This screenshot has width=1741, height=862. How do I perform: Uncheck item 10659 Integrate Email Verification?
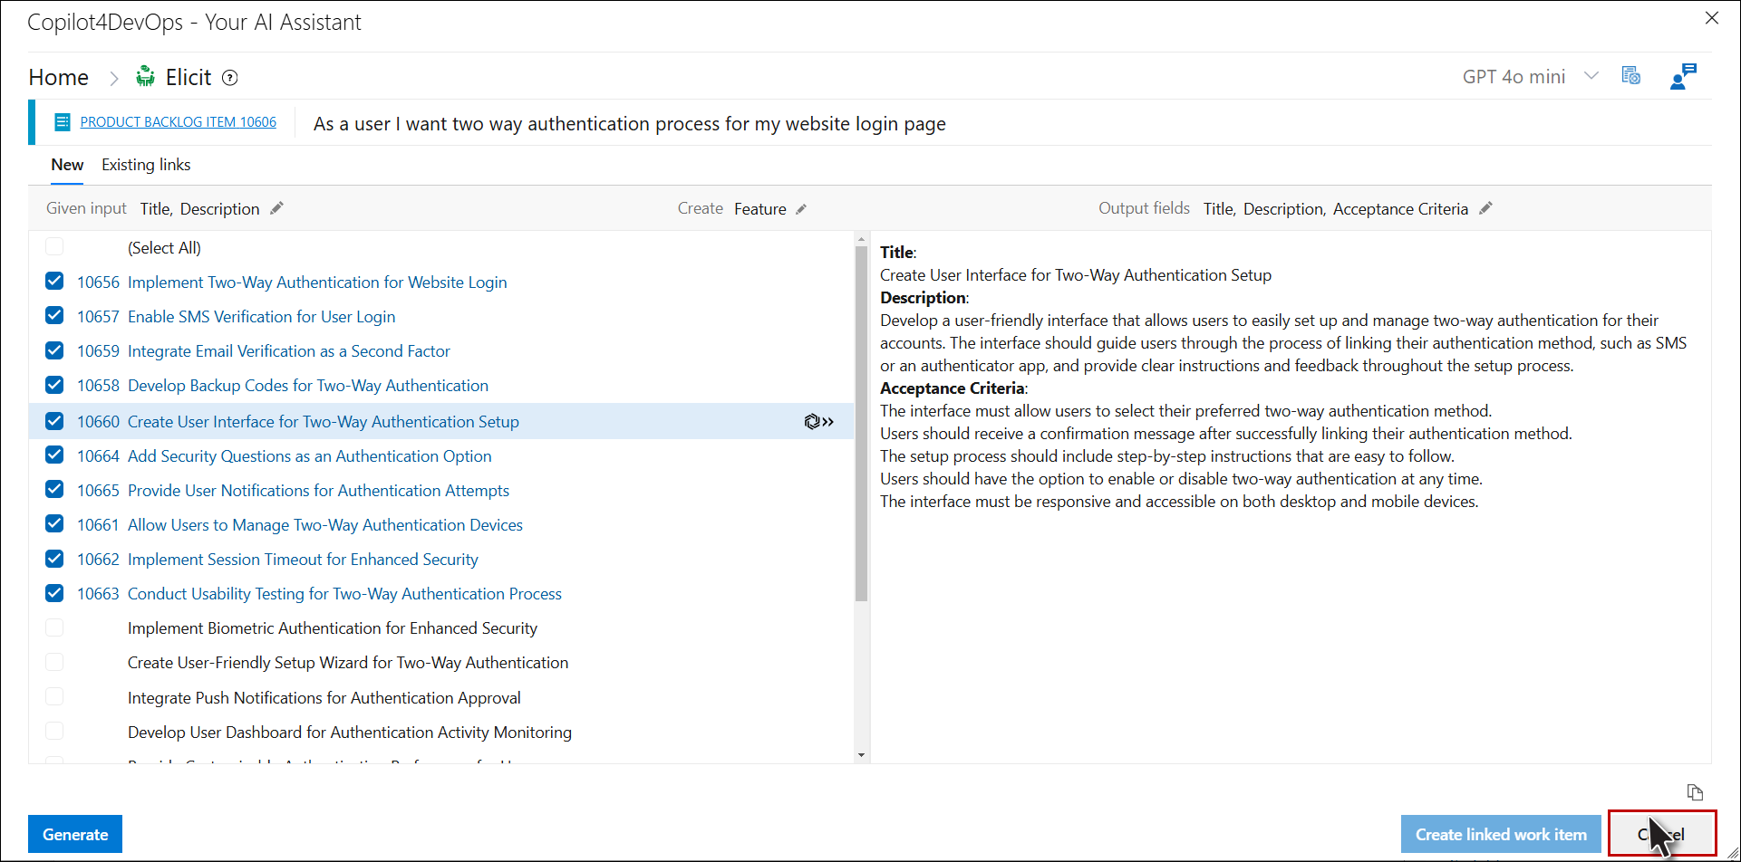click(x=54, y=350)
